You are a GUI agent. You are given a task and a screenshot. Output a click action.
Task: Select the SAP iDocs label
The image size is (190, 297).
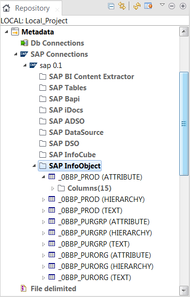66,110
